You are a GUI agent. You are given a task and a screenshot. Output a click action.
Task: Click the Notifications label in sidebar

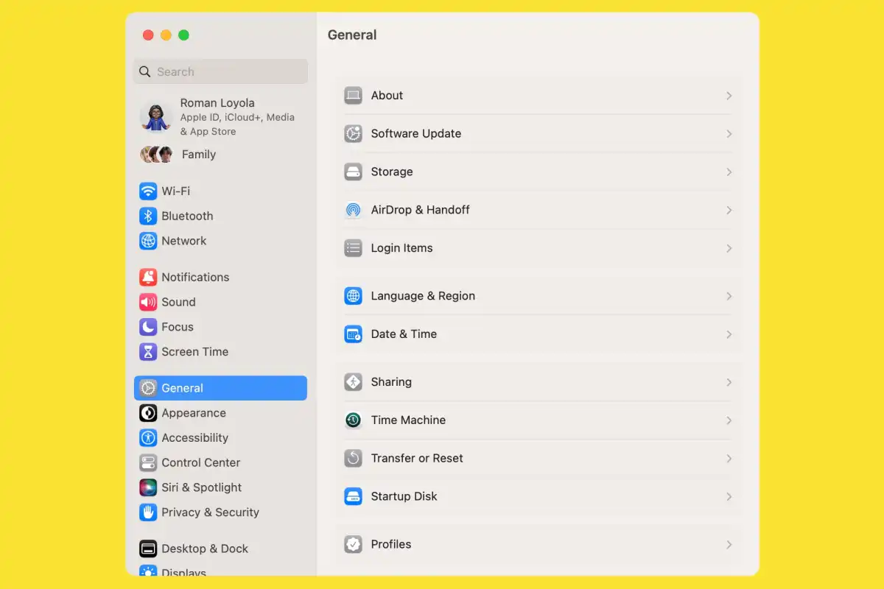[196, 278]
